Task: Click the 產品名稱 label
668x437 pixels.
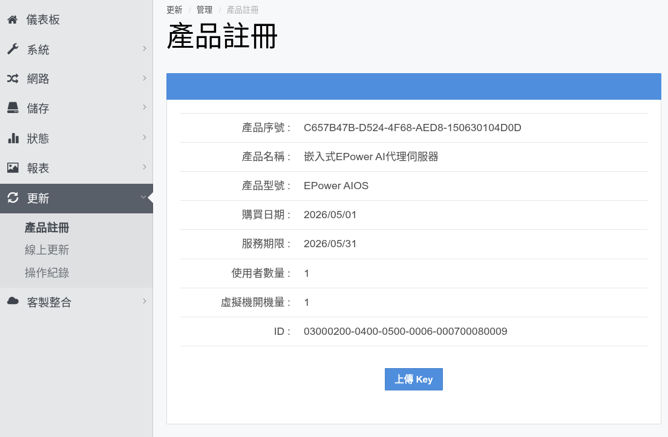Action: [x=266, y=157]
